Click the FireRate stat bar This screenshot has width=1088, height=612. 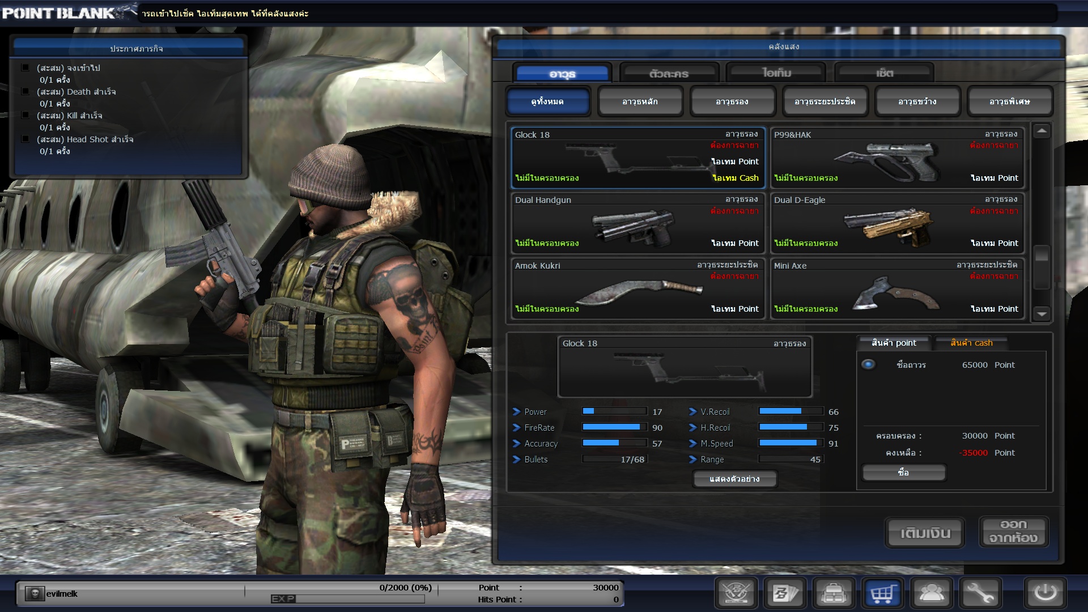coord(614,427)
